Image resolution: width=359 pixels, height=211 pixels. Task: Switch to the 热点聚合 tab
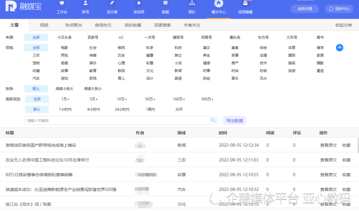(74, 25)
